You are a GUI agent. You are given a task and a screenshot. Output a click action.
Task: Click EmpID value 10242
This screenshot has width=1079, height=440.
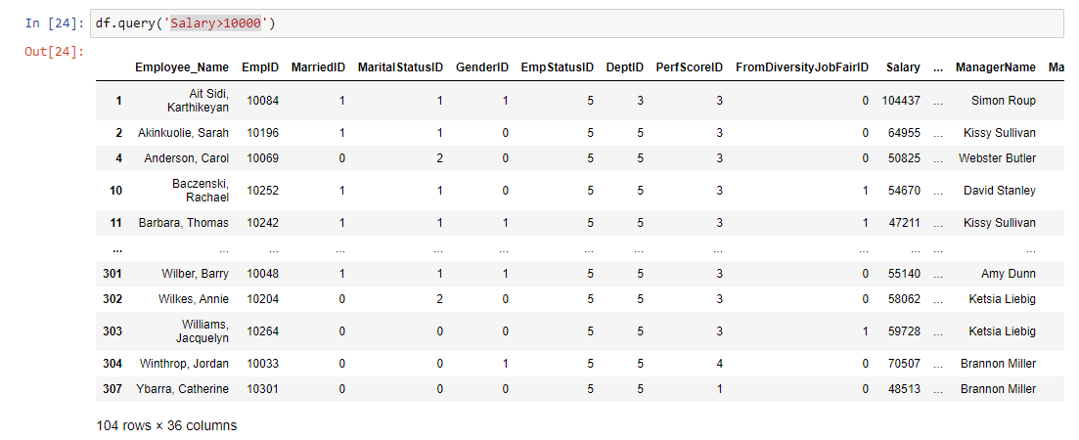[x=263, y=223]
